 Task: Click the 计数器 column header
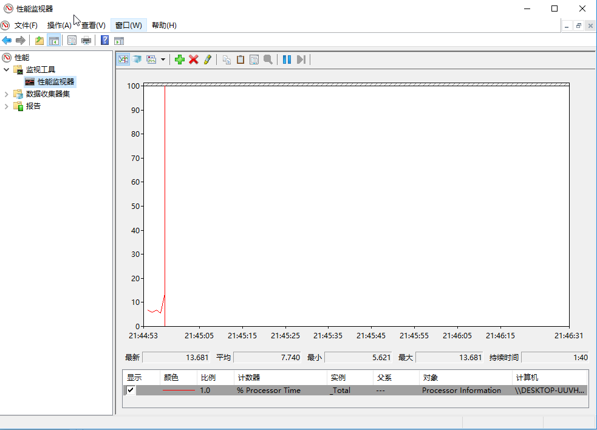click(280, 377)
